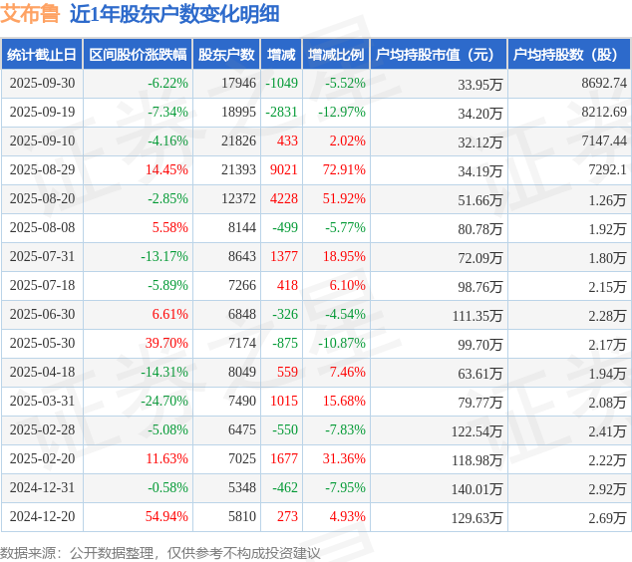
Task: Click market value 111.35万
Action: pos(477,316)
